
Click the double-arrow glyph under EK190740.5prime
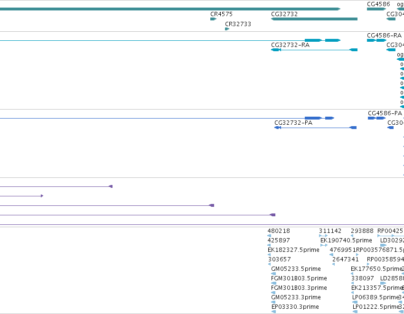coord(324,245)
